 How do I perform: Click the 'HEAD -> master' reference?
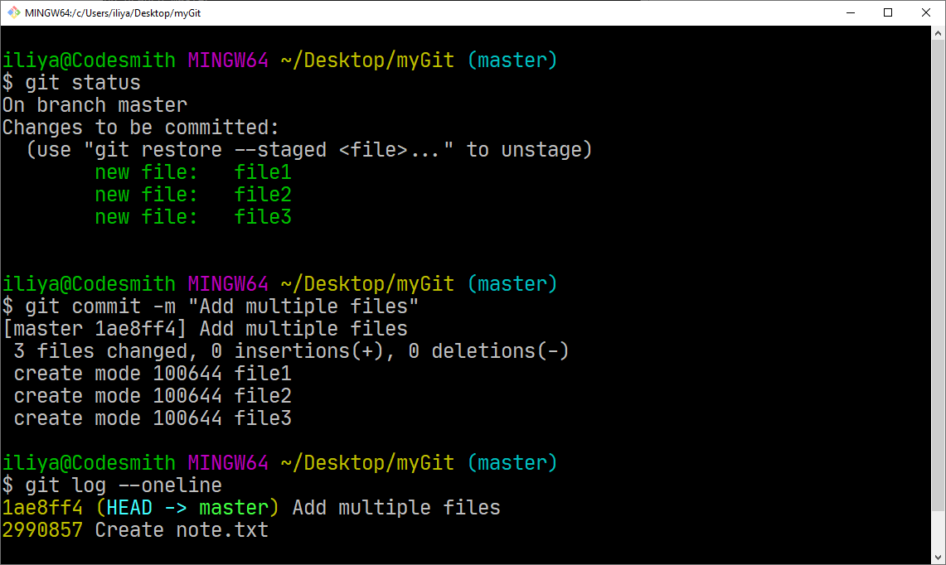[187, 508]
